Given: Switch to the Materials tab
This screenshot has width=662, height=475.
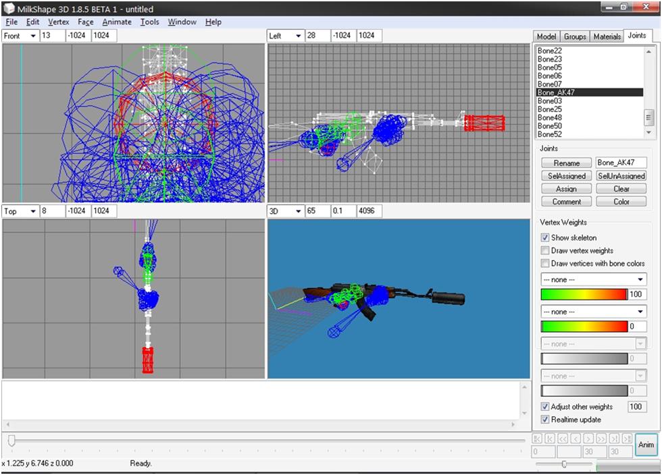Looking at the screenshot, I should (x=607, y=36).
